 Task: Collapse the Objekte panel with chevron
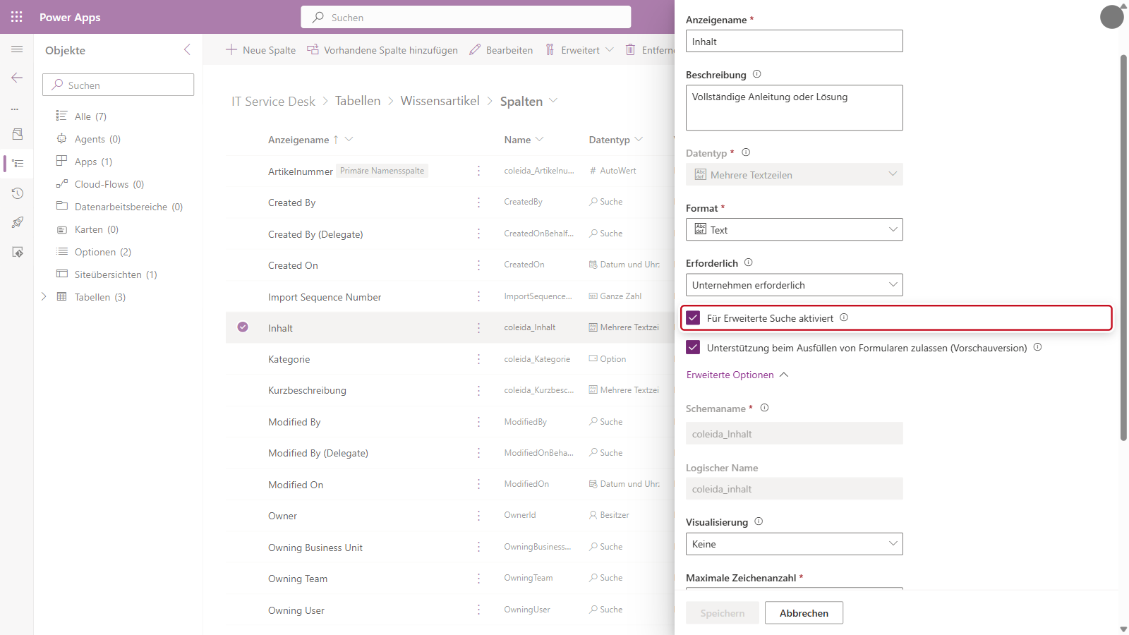[187, 49]
